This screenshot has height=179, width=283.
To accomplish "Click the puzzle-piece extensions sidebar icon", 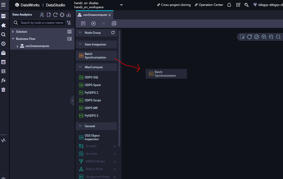I will [3, 25].
